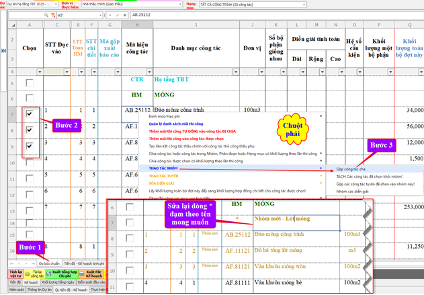Enable the checkbox in row 5

pos(29,83)
